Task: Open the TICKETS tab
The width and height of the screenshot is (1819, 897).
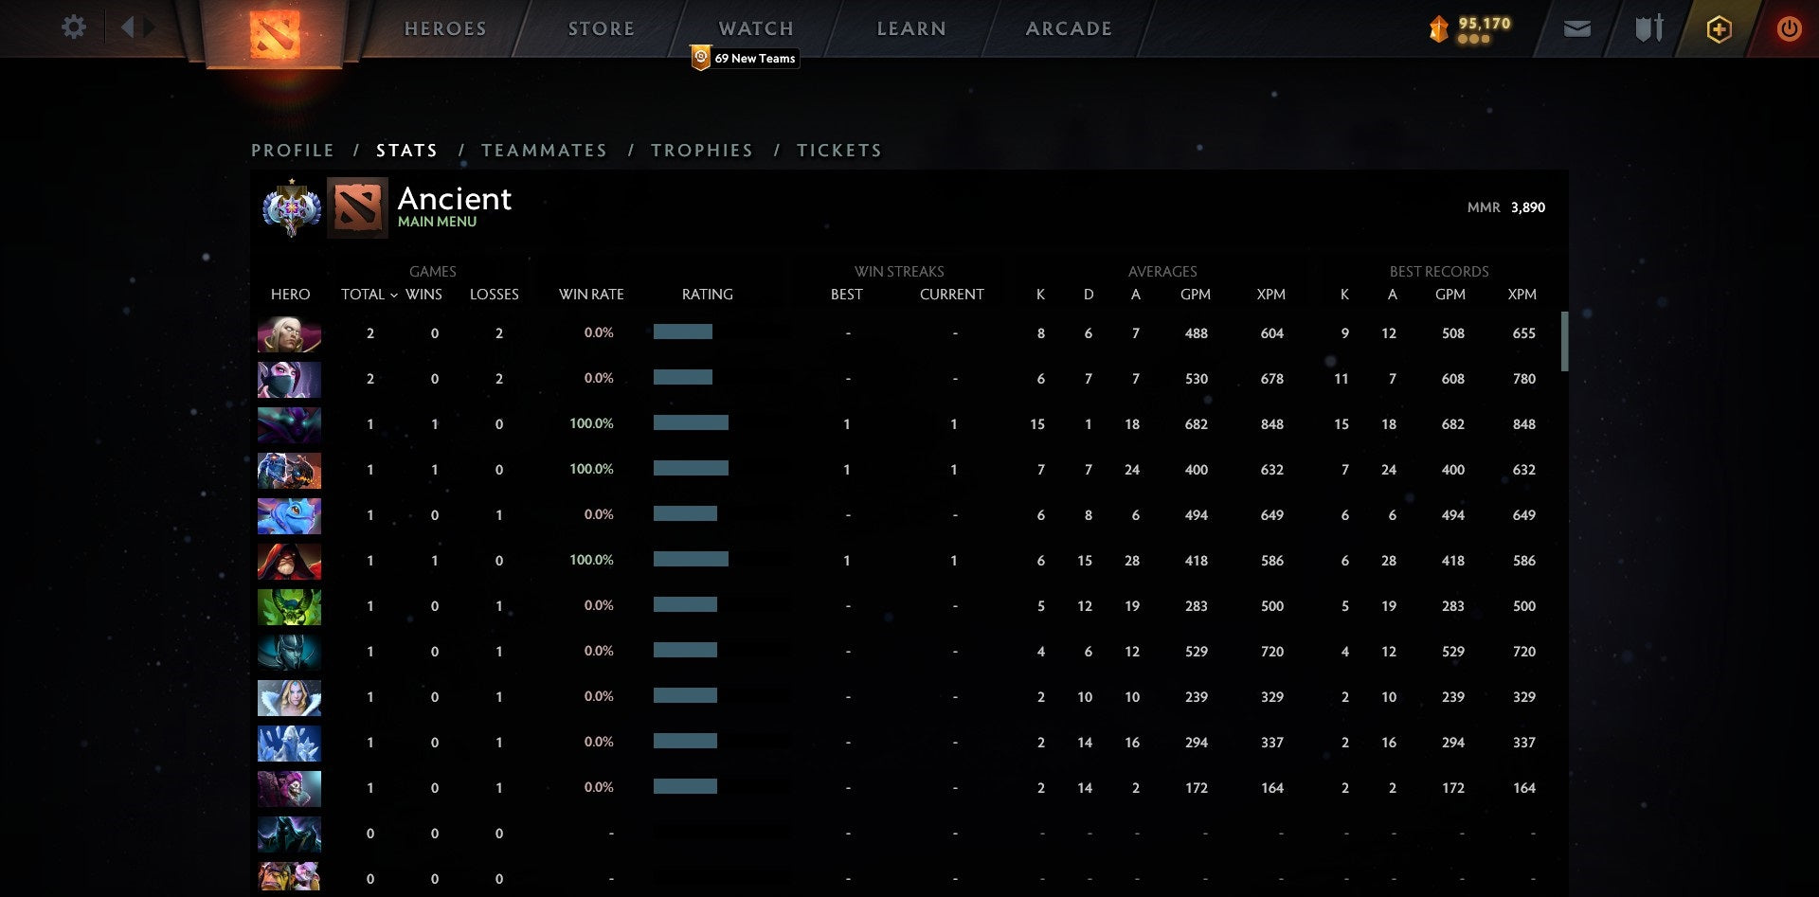Action: pos(839,150)
